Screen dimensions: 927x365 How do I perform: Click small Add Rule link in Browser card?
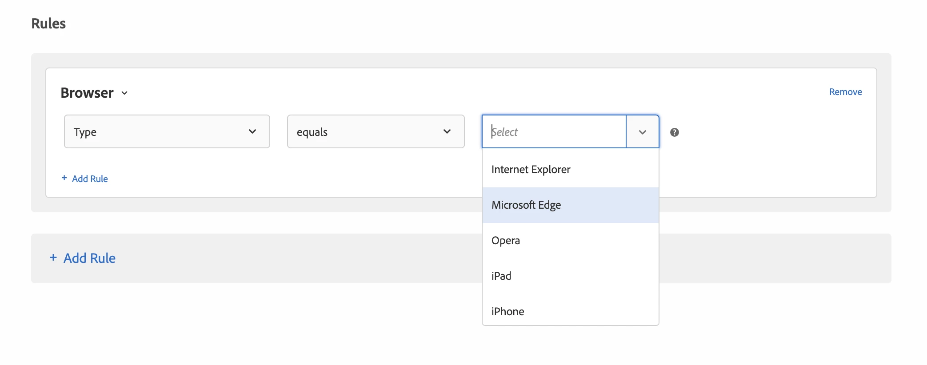(90, 179)
